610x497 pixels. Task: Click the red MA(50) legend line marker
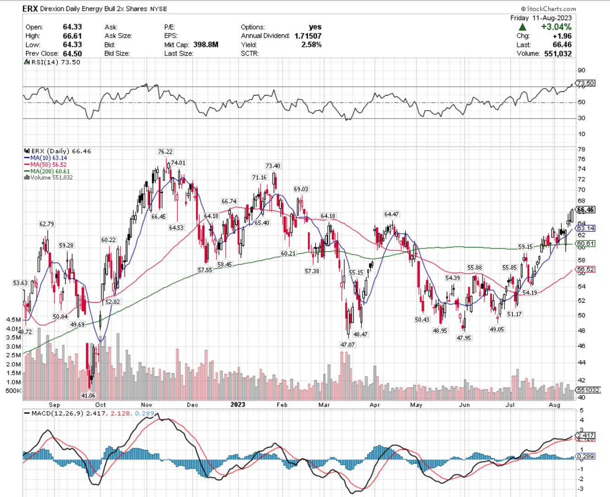[27, 164]
